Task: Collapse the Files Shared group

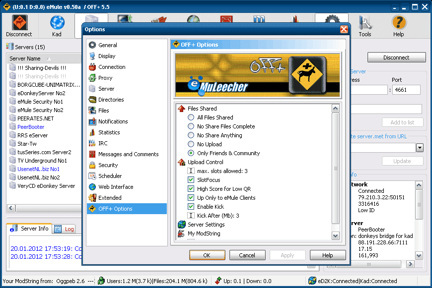Action: click(181, 109)
